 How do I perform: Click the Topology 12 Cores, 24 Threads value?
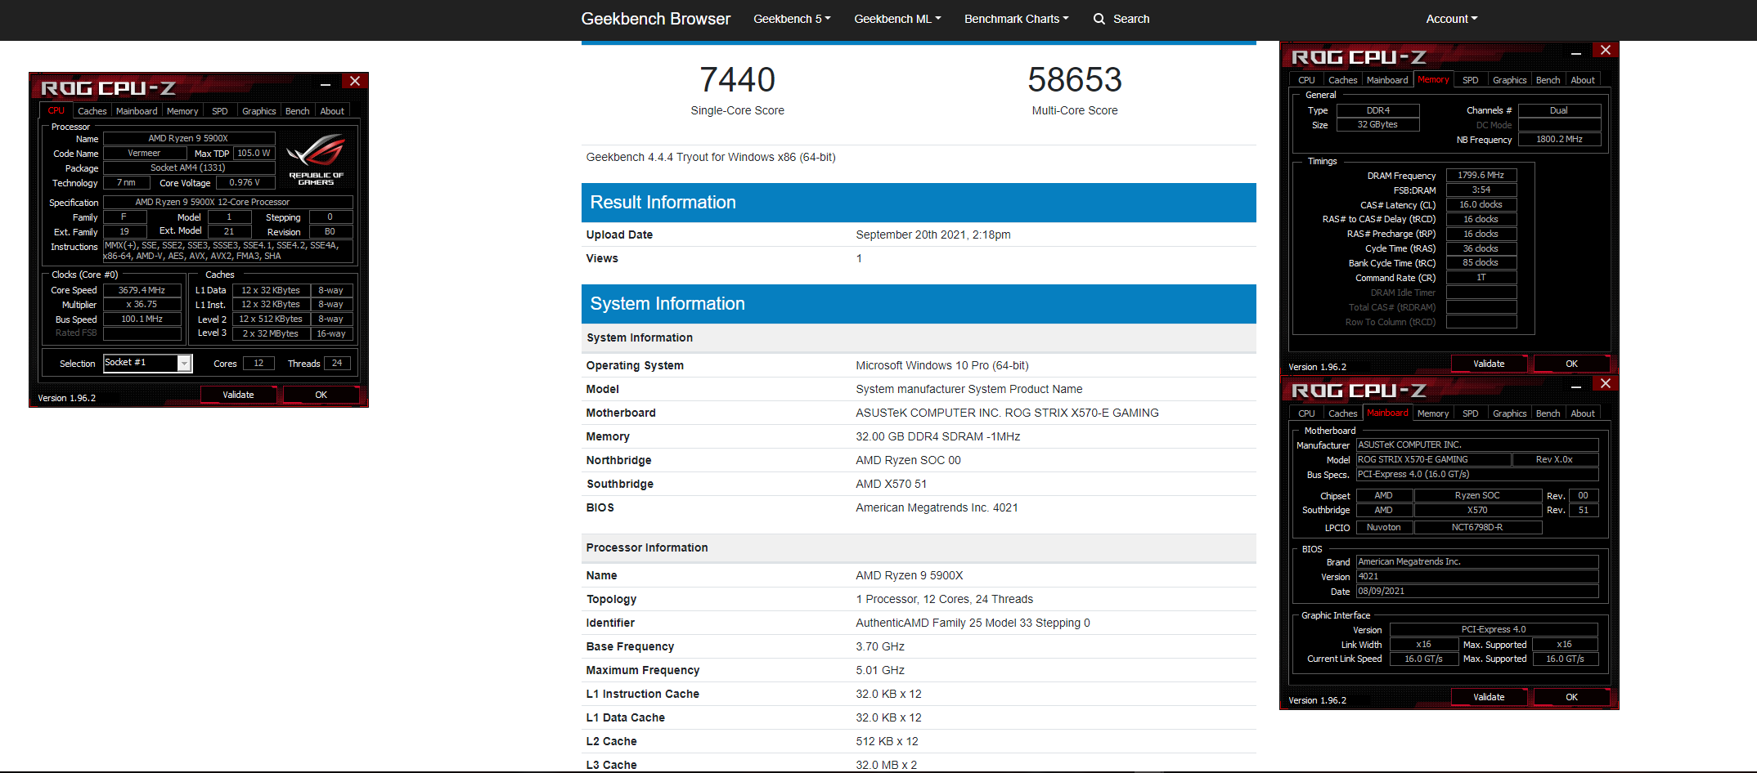pos(945,599)
